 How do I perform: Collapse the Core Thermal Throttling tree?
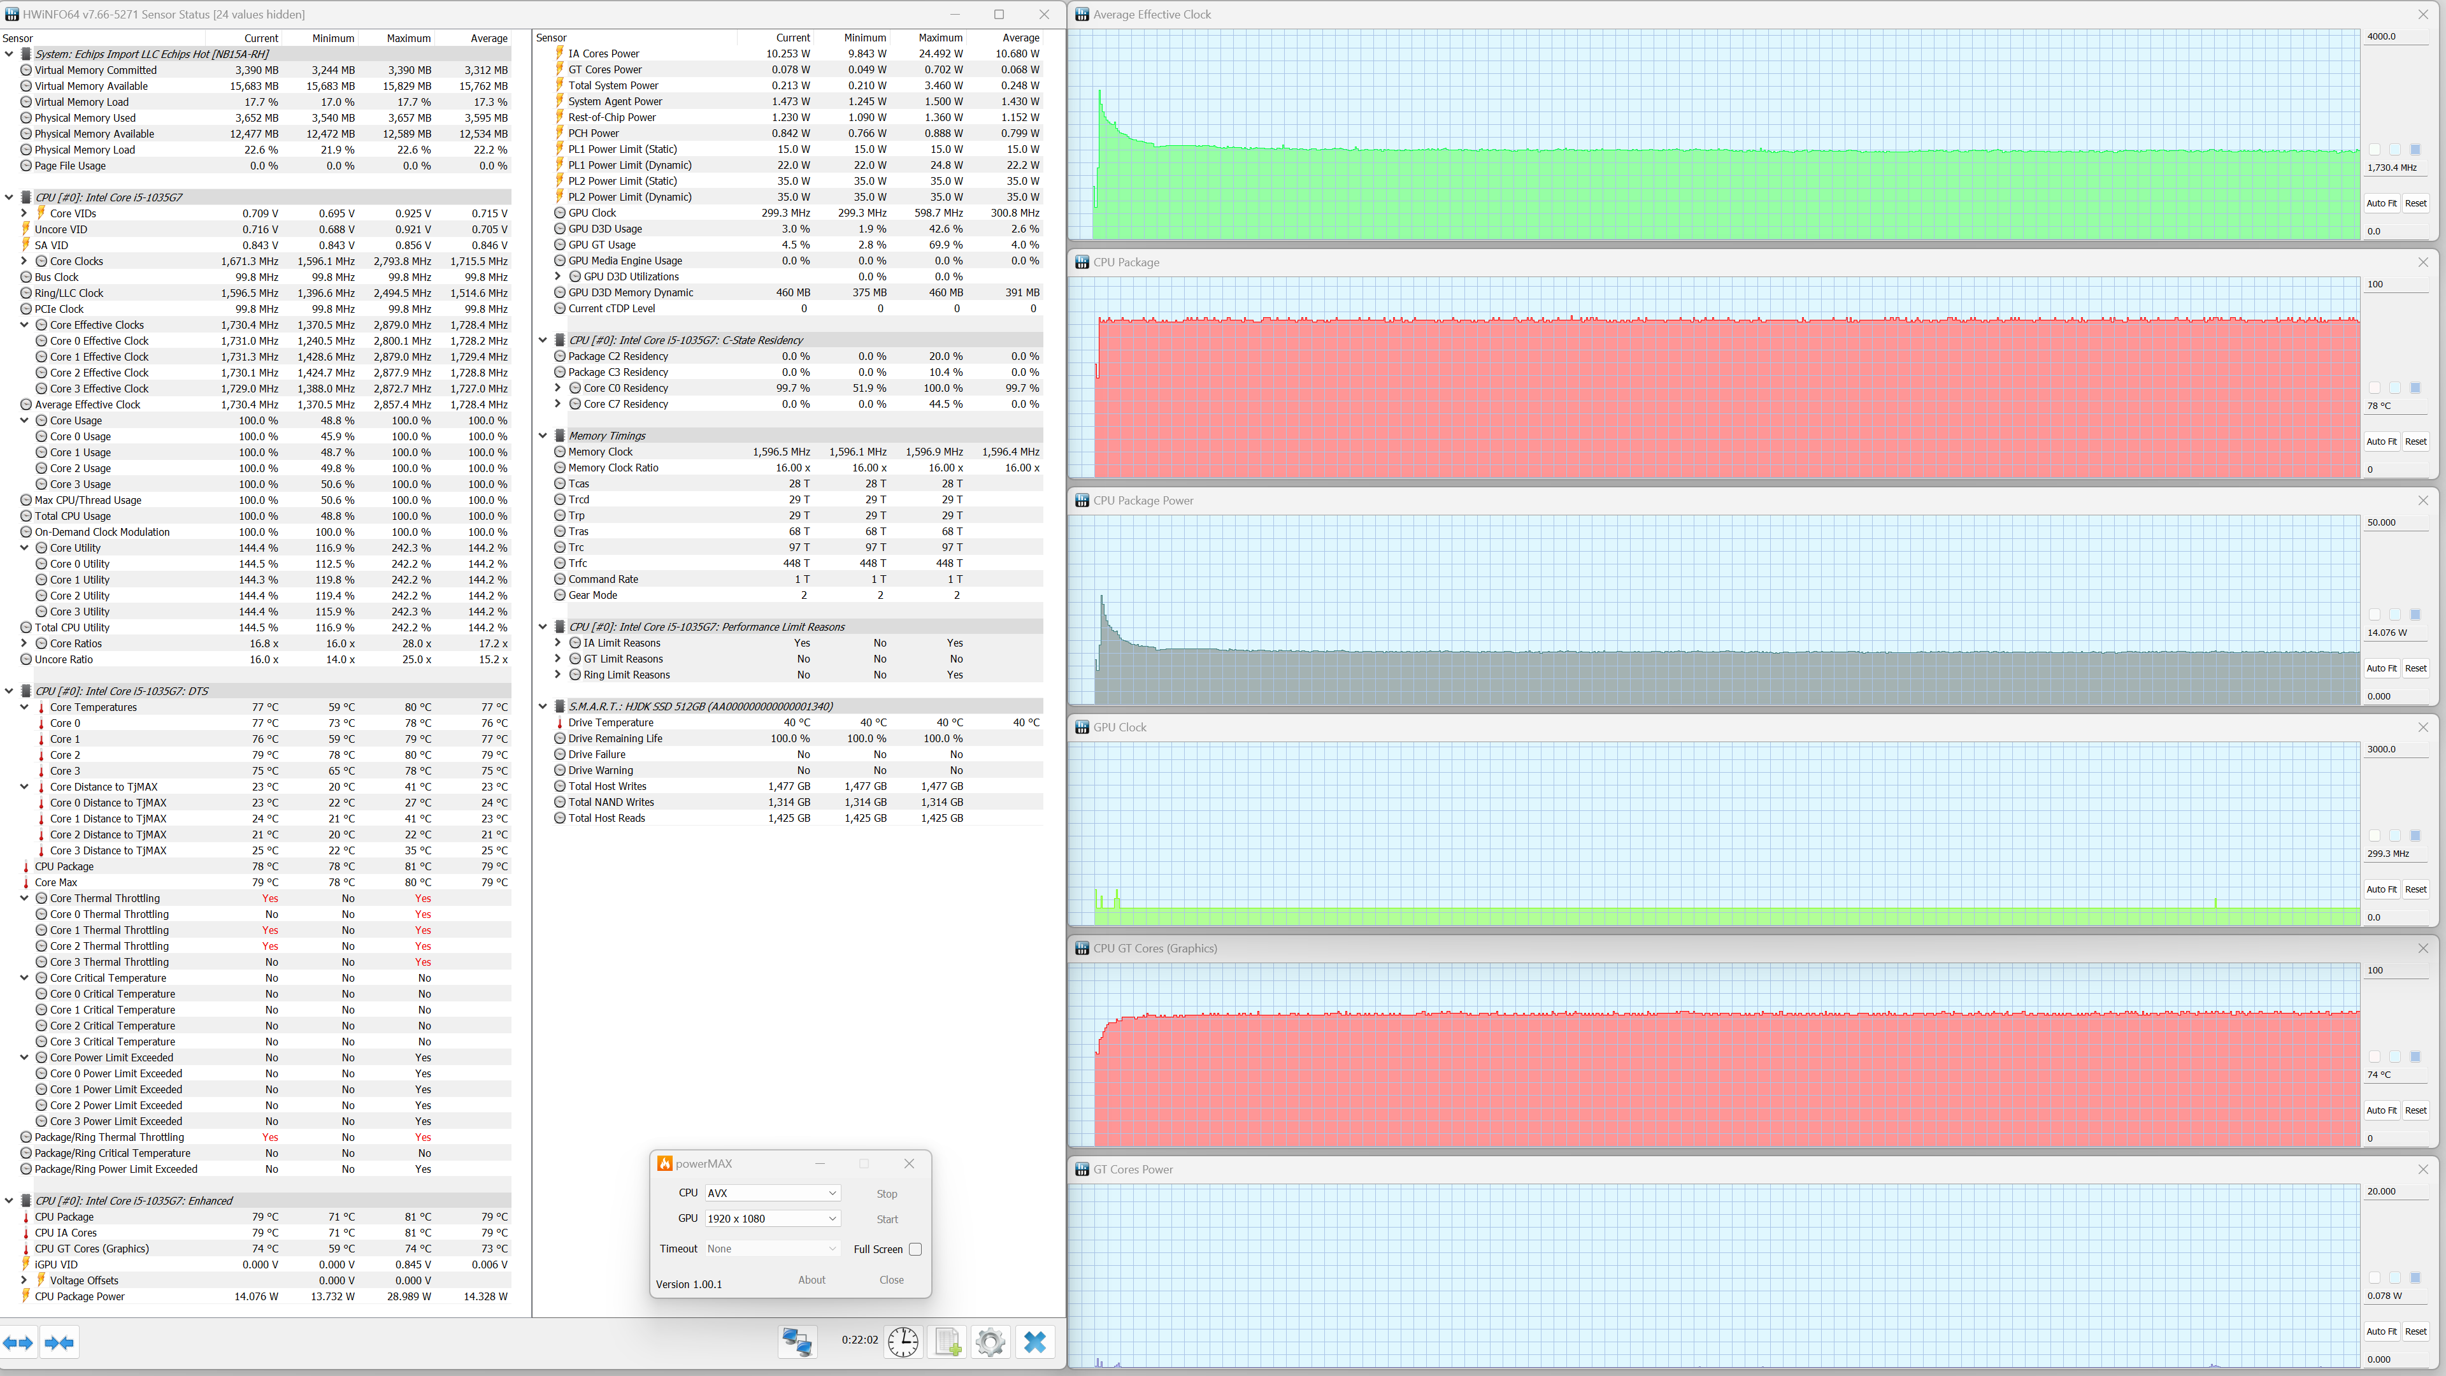tap(25, 898)
